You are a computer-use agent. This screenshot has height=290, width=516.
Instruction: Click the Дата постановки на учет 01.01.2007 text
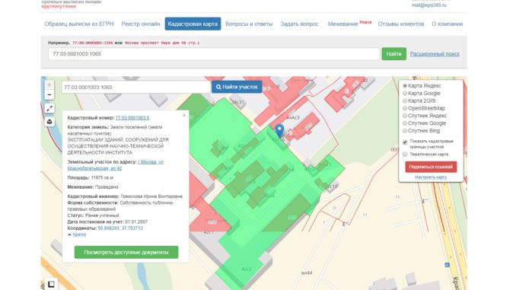[x=107, y=221]
